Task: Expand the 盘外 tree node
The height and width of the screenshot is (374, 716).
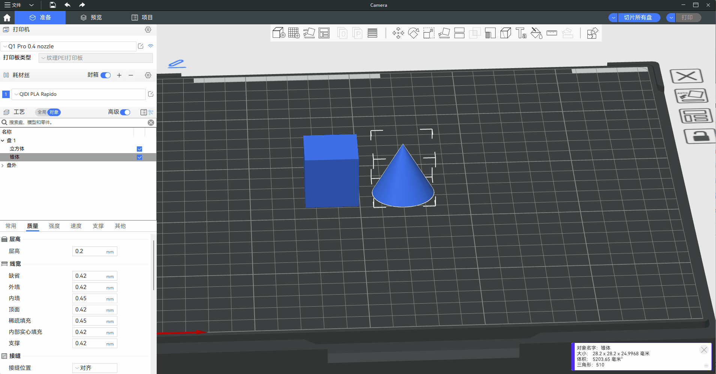Action: (3, 165)
